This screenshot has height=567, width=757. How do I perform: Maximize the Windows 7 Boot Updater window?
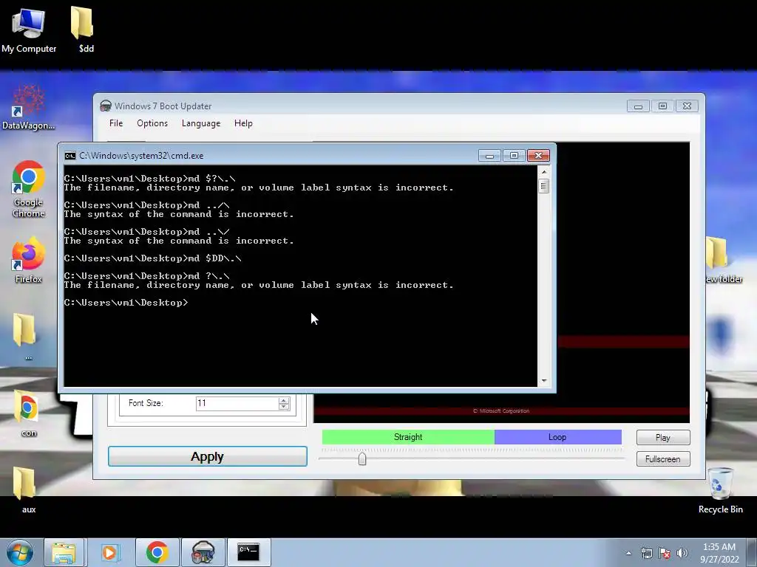[662, 106]
